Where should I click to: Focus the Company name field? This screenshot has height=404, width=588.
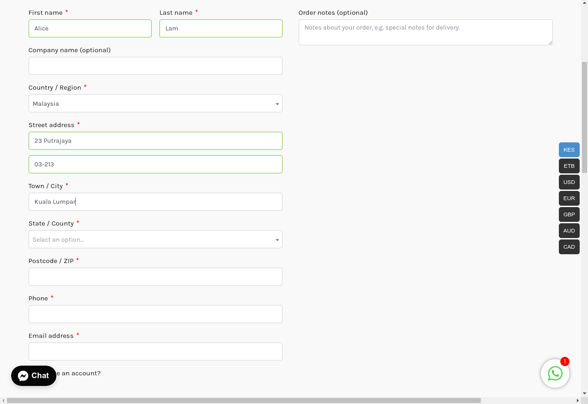(x=155, y=66)
